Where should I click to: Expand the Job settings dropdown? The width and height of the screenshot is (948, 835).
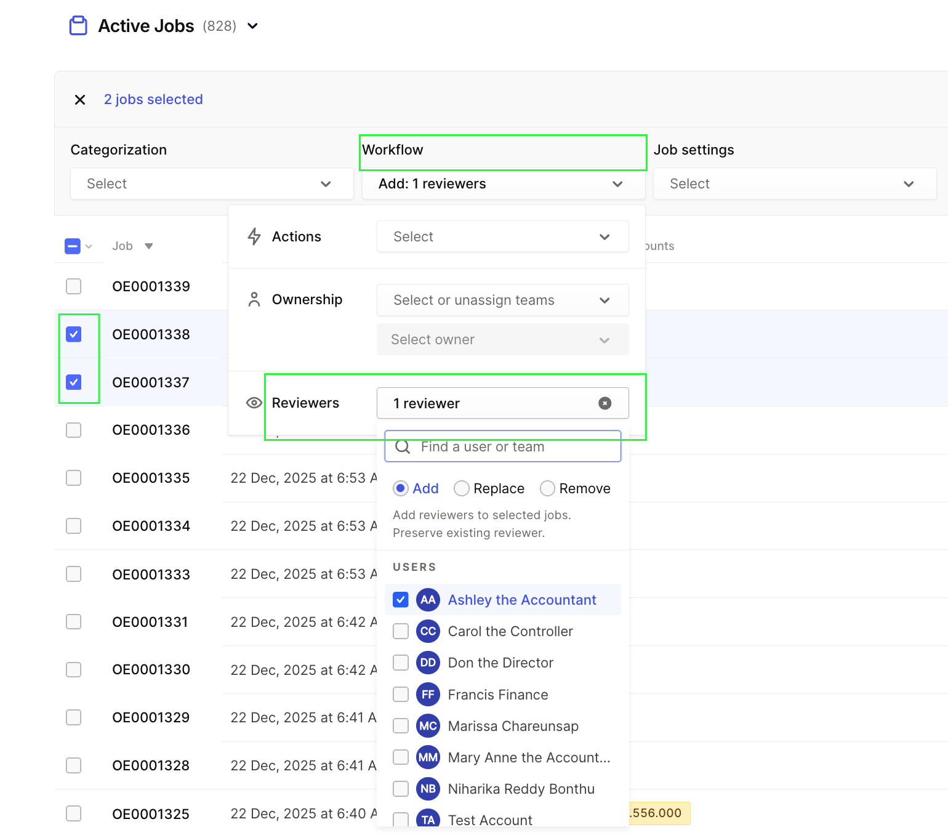pyautogui.click(x=794, y=184)
